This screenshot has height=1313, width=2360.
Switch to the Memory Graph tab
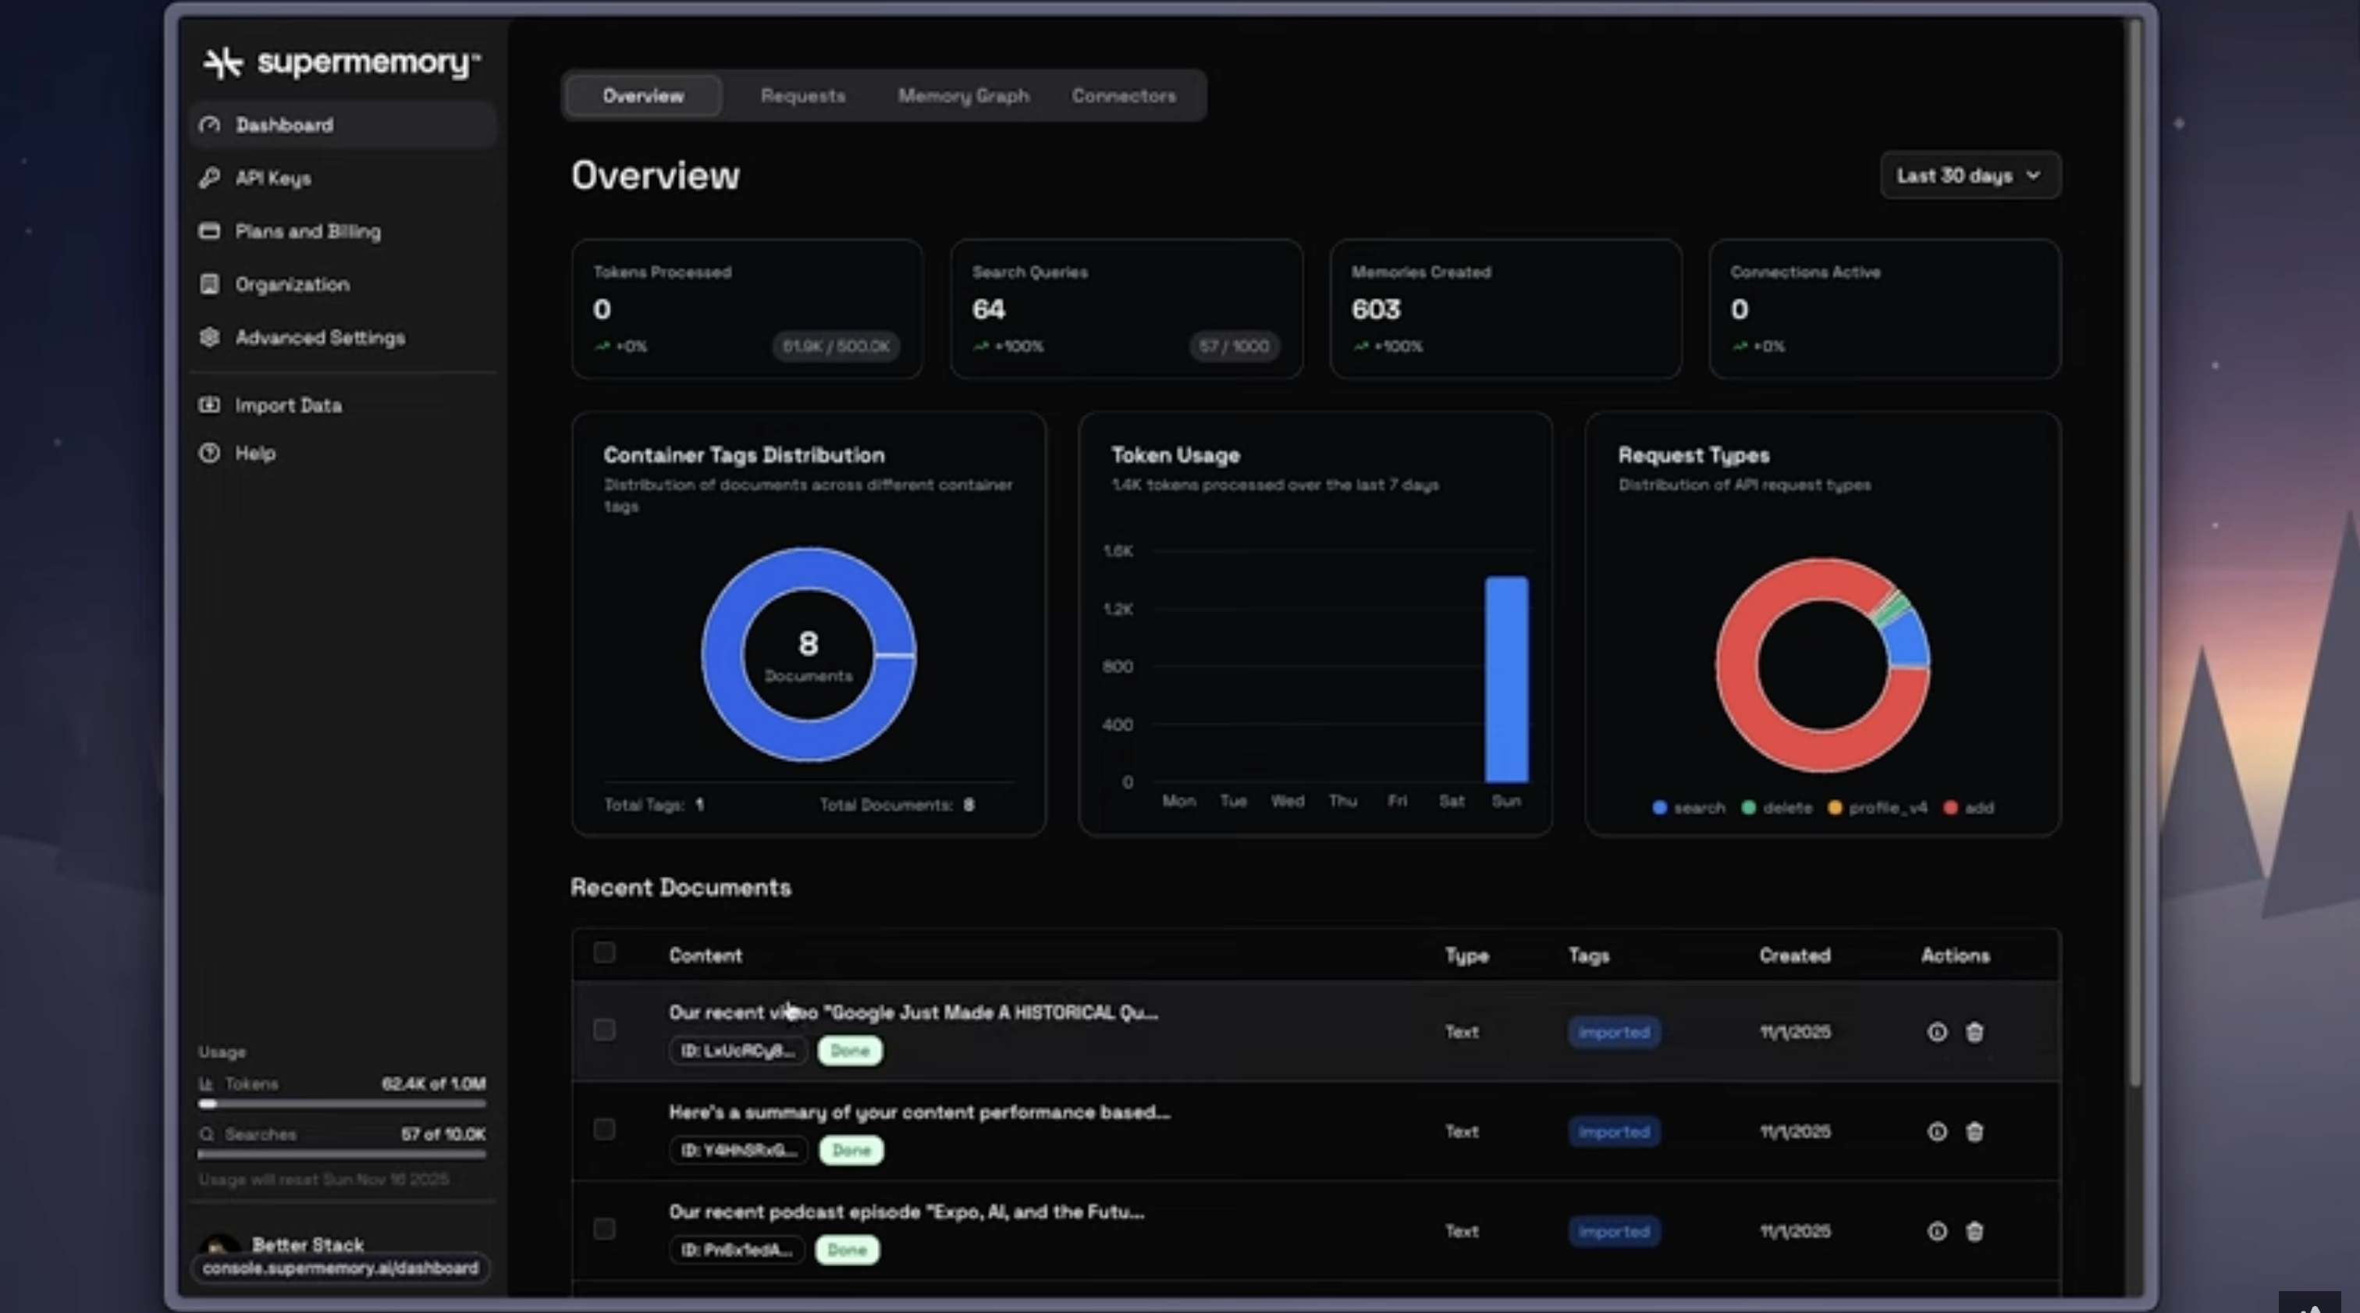point(963,95)
